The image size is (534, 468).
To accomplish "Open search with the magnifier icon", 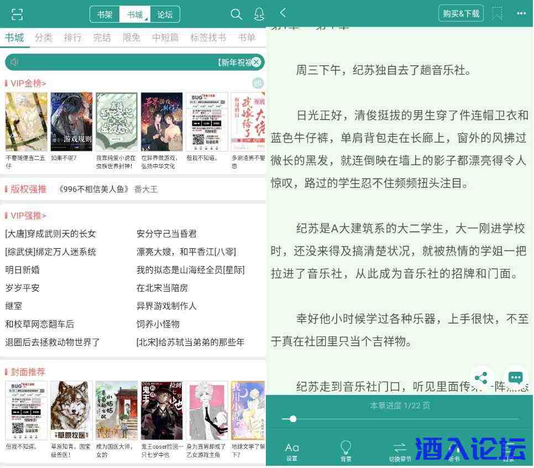I will (236, 14).
